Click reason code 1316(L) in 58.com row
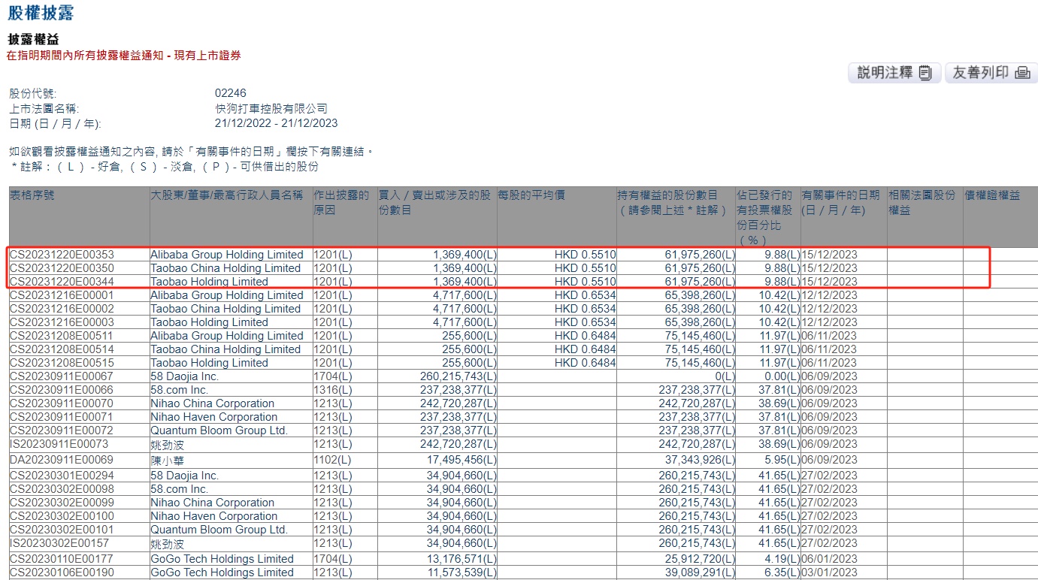Viewport: 1038px width, 580px height. click(333, 390)
